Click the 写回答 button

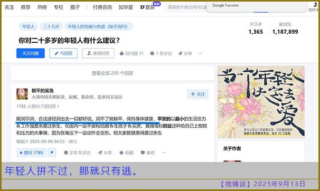point(63,53)
